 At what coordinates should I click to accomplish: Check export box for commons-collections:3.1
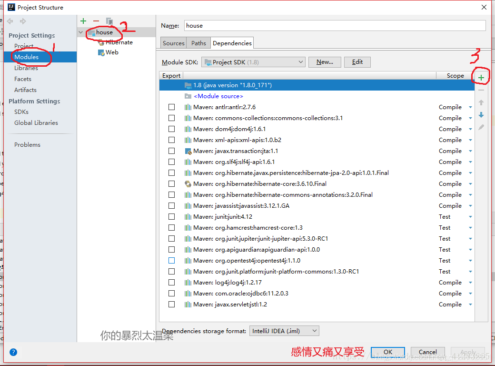pos(171,118)
